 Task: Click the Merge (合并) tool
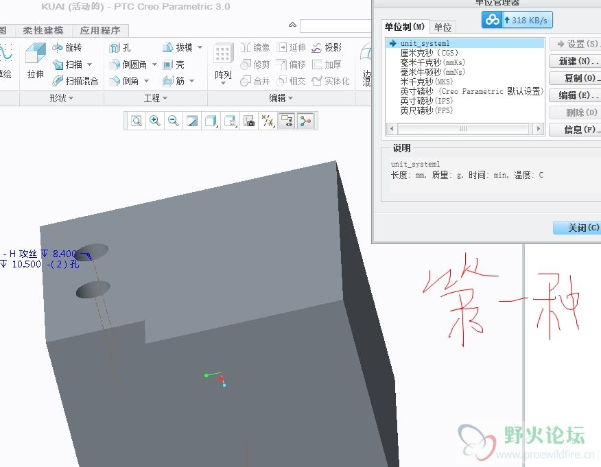coord(255,81)
